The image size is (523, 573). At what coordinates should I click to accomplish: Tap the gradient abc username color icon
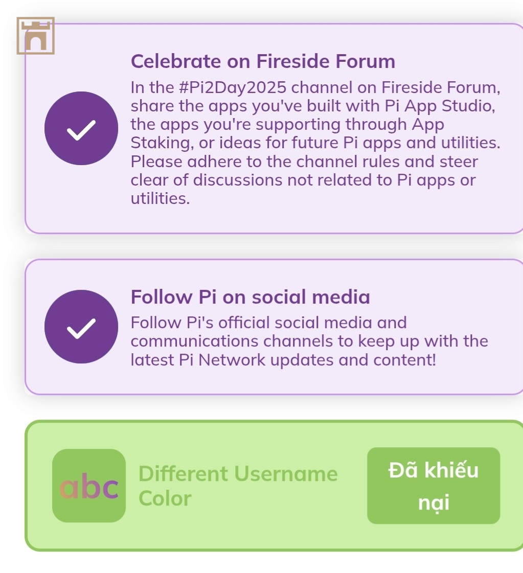(89, 486)
